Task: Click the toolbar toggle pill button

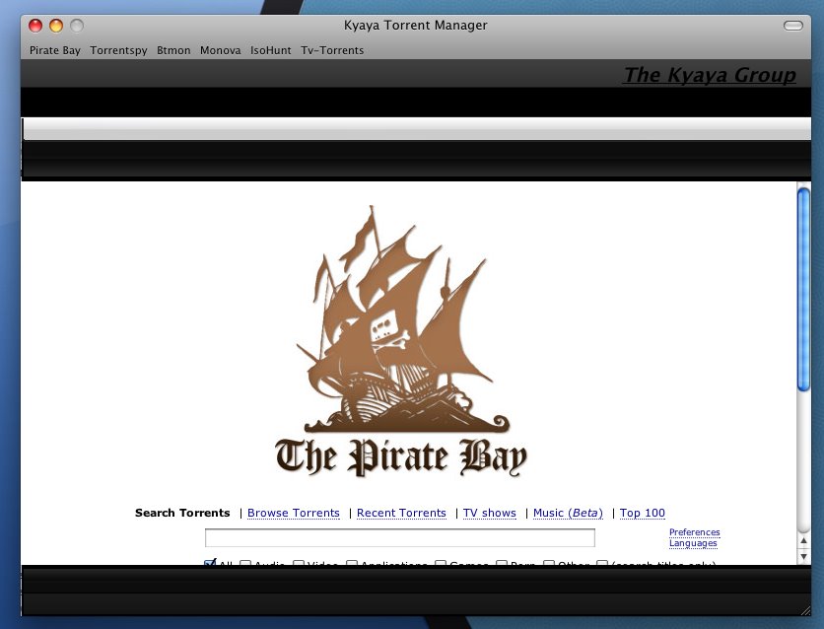Action: [x=793, y=26]
